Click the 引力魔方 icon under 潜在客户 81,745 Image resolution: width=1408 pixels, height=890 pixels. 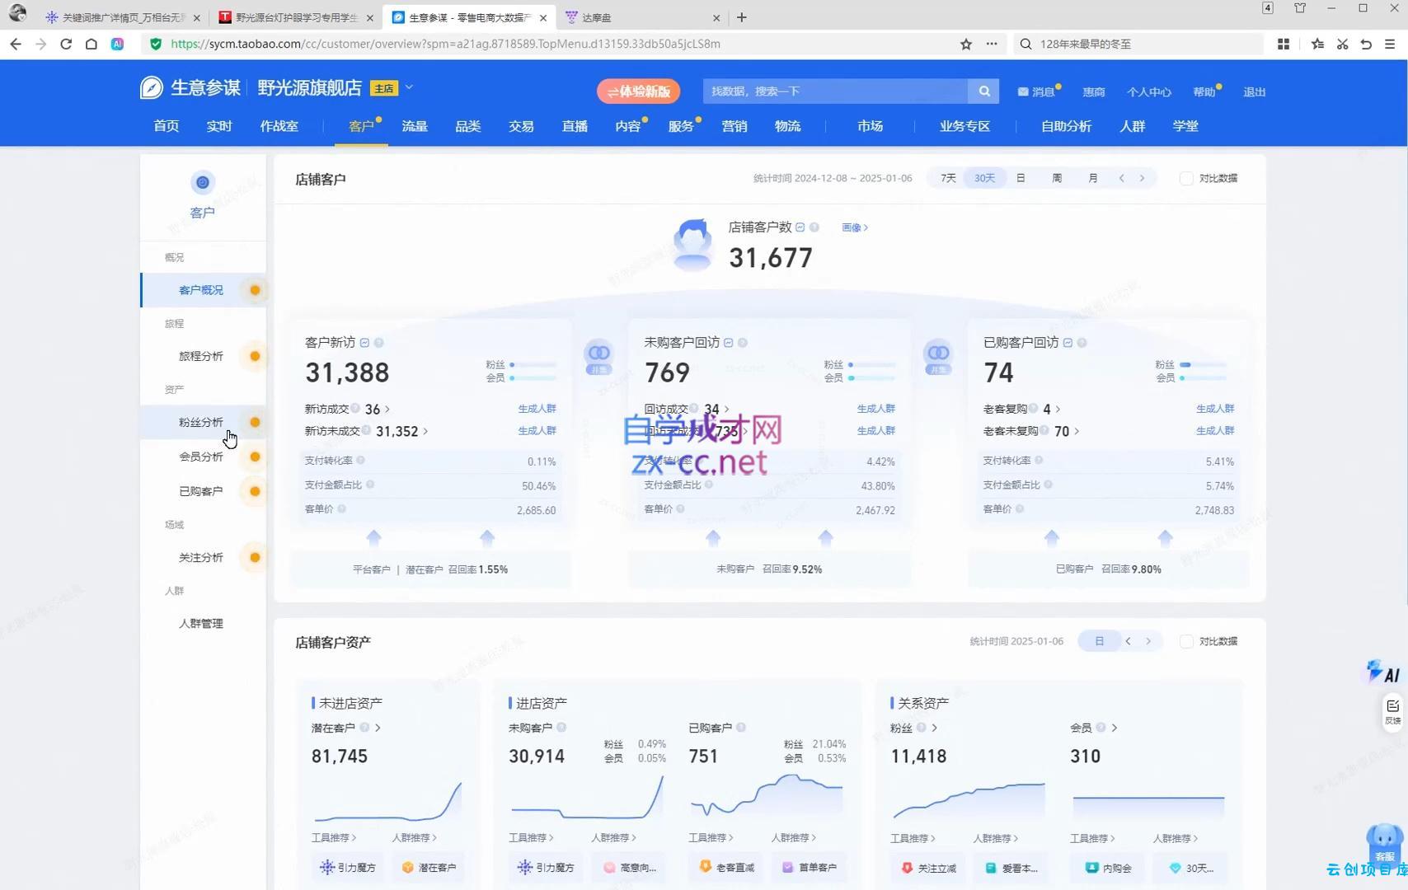tap(327, 867)
